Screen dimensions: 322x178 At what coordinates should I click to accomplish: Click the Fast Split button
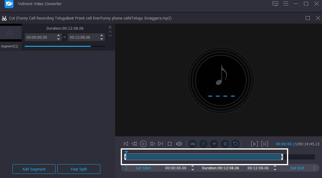(78, 169)
